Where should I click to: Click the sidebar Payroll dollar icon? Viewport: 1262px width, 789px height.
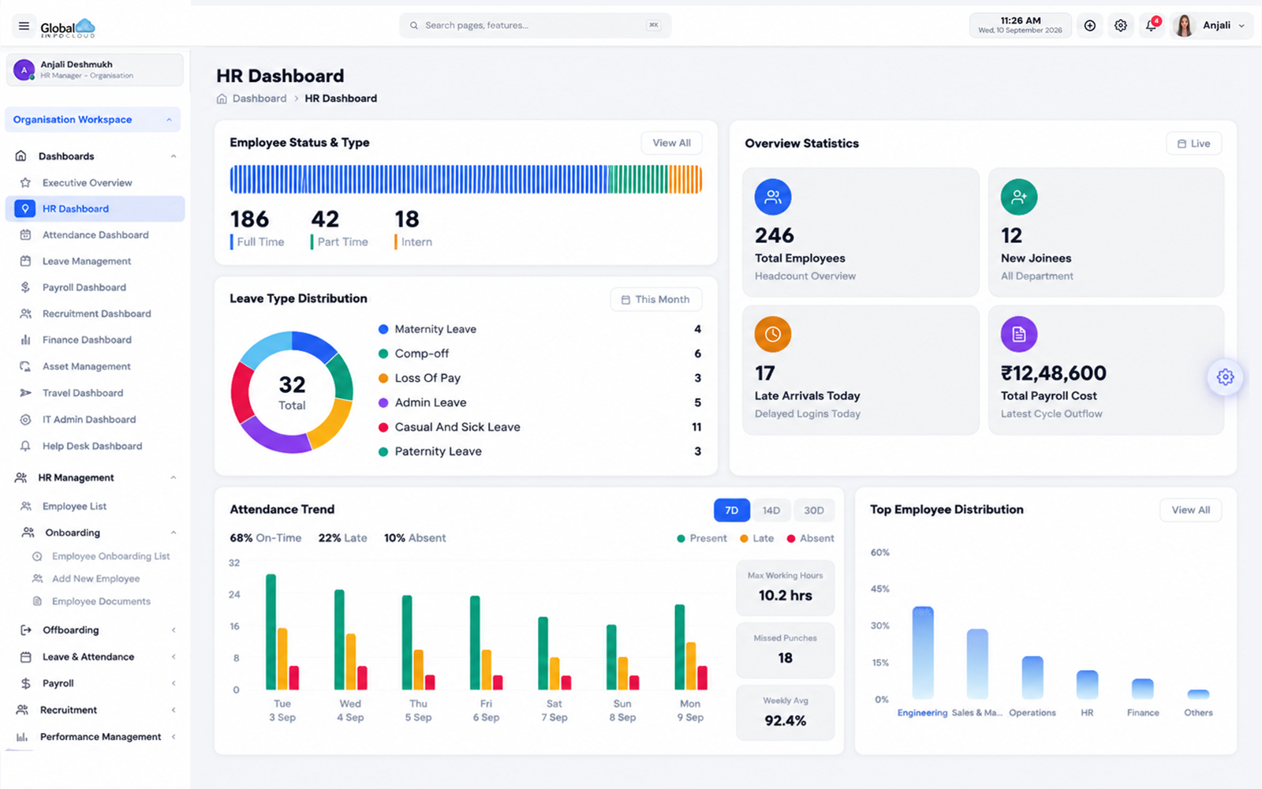pyautogui.click(x=25, y=683)
